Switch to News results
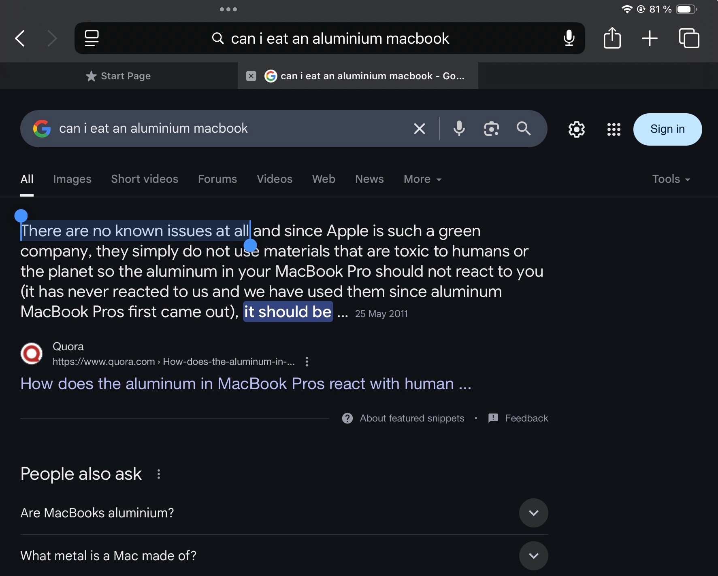Image resolution: width=718 pixels, height=576 pixels. tap(369, 179)
